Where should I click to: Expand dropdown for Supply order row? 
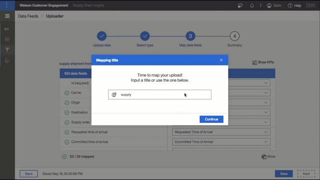point(265,122)
